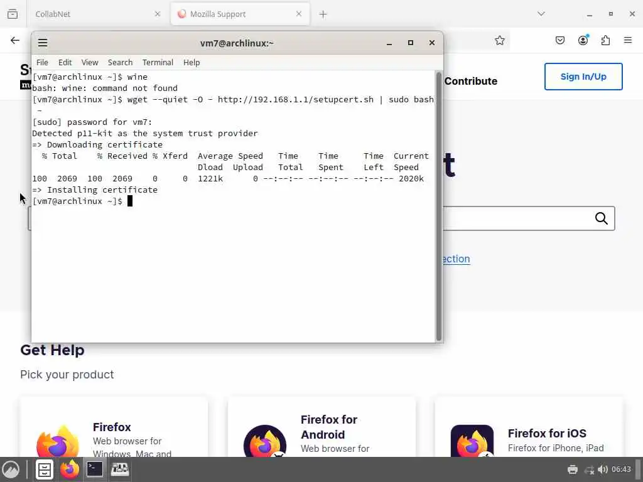Minimize the terminal window
The width and height of the screenshot is (643, 482).
pyautogui.click(x=389, y=43)
